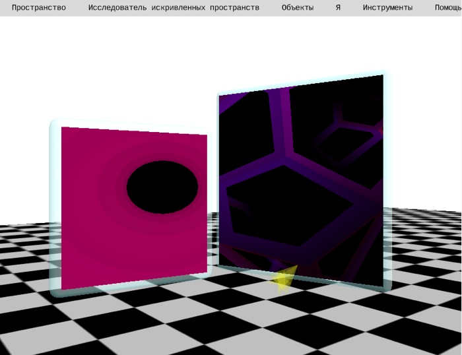Click the Я menu item
This screenshot has width=462, height=355.
(338, 8)
